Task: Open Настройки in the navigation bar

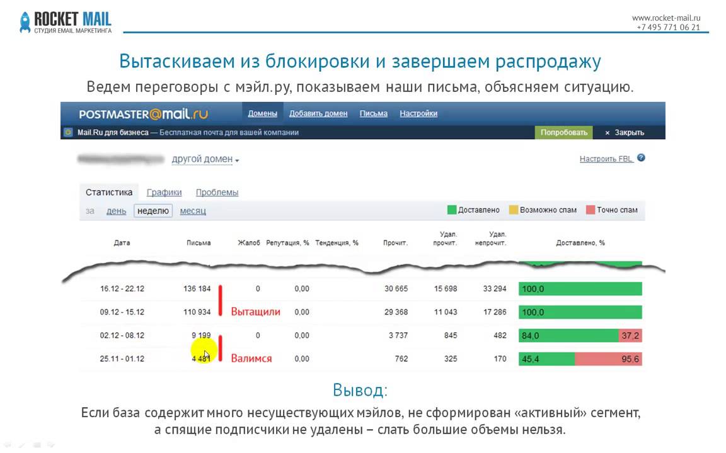Action: (418, 113)
